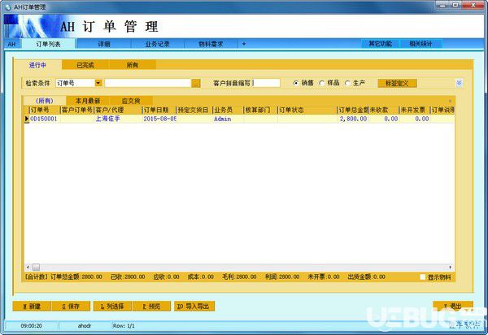Click the 标签定义 button
This screenshot has width=488, height=335.
pos(397,83)
